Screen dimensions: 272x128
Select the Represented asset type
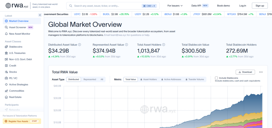click(x=90, y=79)
